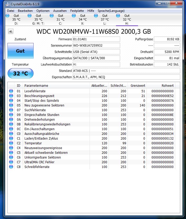
Task: Click the Puffergrösse value 8192 KB
Action: click(167, 39)
